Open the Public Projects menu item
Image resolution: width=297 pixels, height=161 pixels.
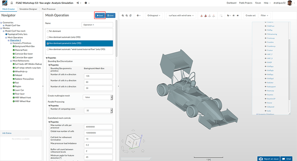coord(246,3)
